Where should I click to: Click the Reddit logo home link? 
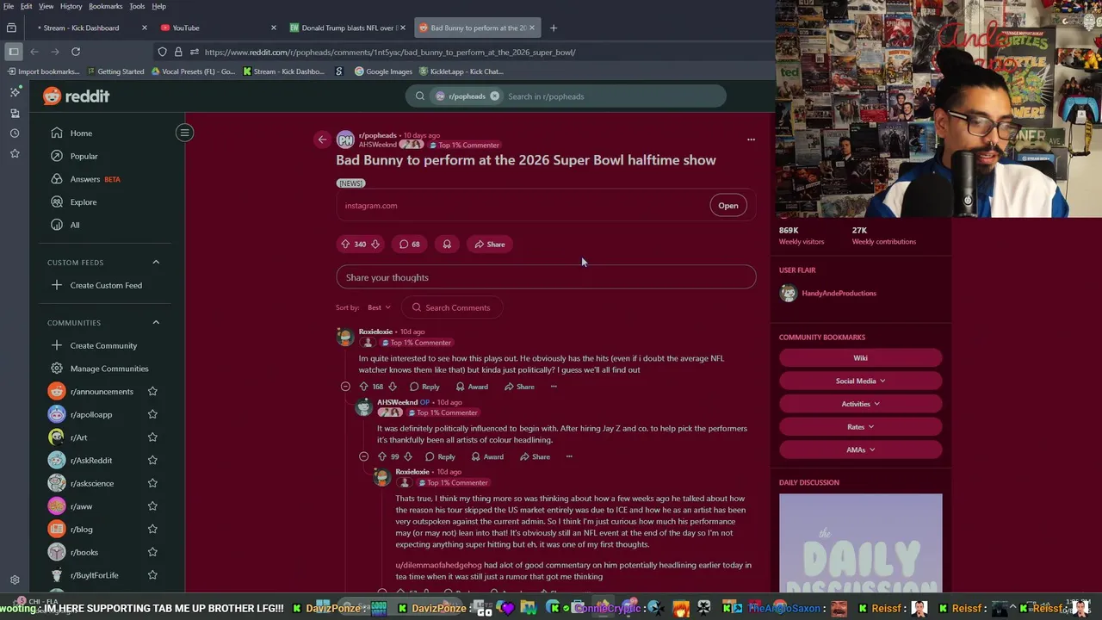tap(77, 96)
